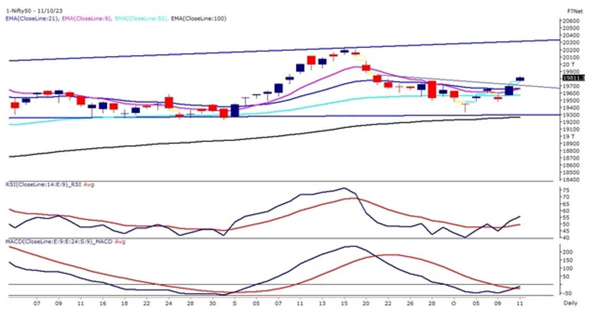
Task: Click the 19500 price axis label
Action: pos(572,101)
